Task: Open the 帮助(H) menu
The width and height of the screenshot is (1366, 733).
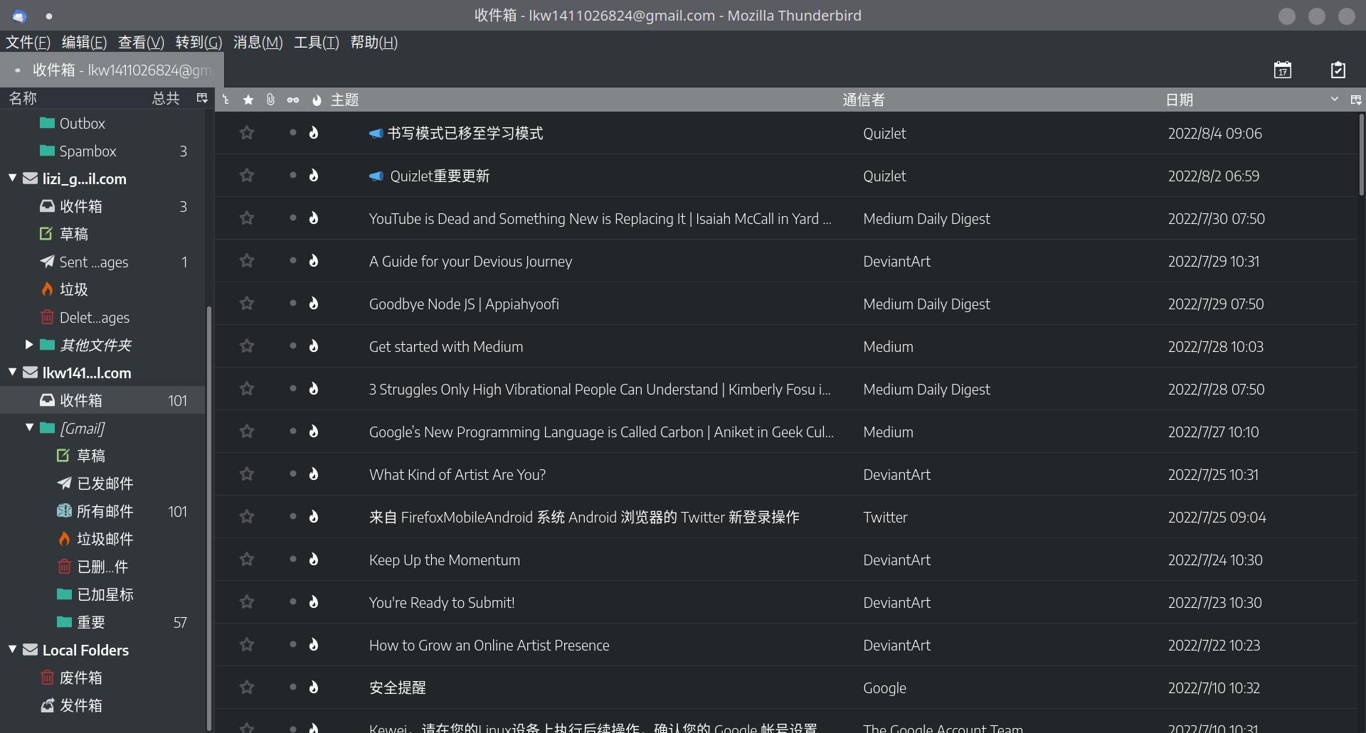Action: click(x=374, y=43)
